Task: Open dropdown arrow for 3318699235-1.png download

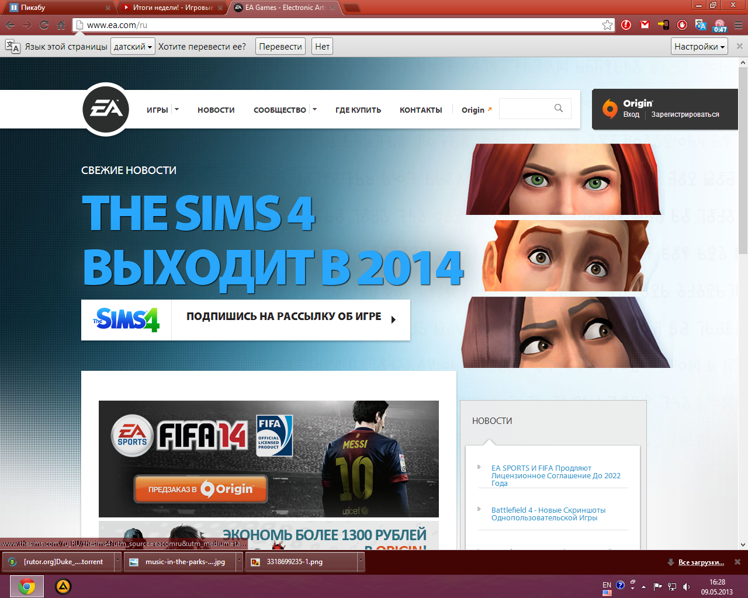Action: pyautogui.click(x=361, y=562)
